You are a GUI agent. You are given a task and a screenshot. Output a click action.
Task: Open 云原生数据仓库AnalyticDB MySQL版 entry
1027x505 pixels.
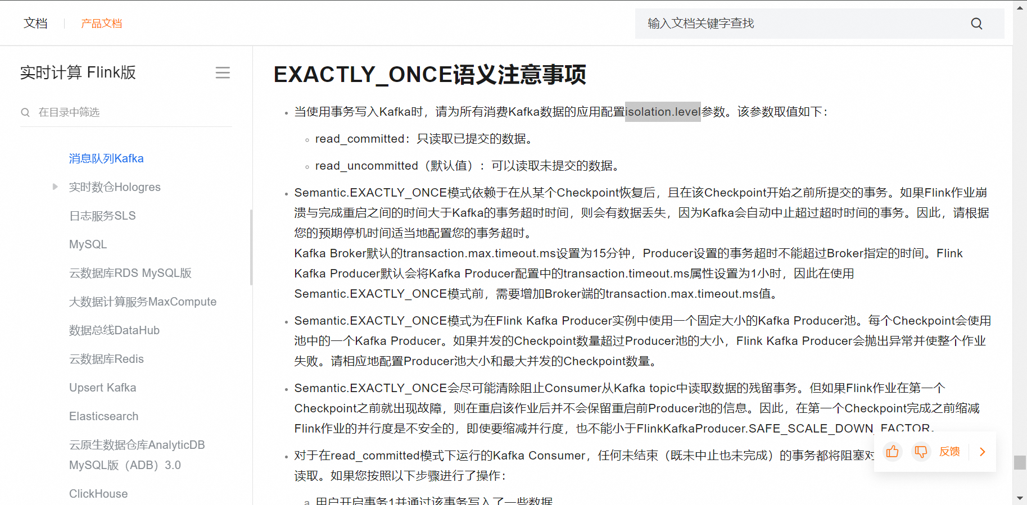click(x=137, y=455)
